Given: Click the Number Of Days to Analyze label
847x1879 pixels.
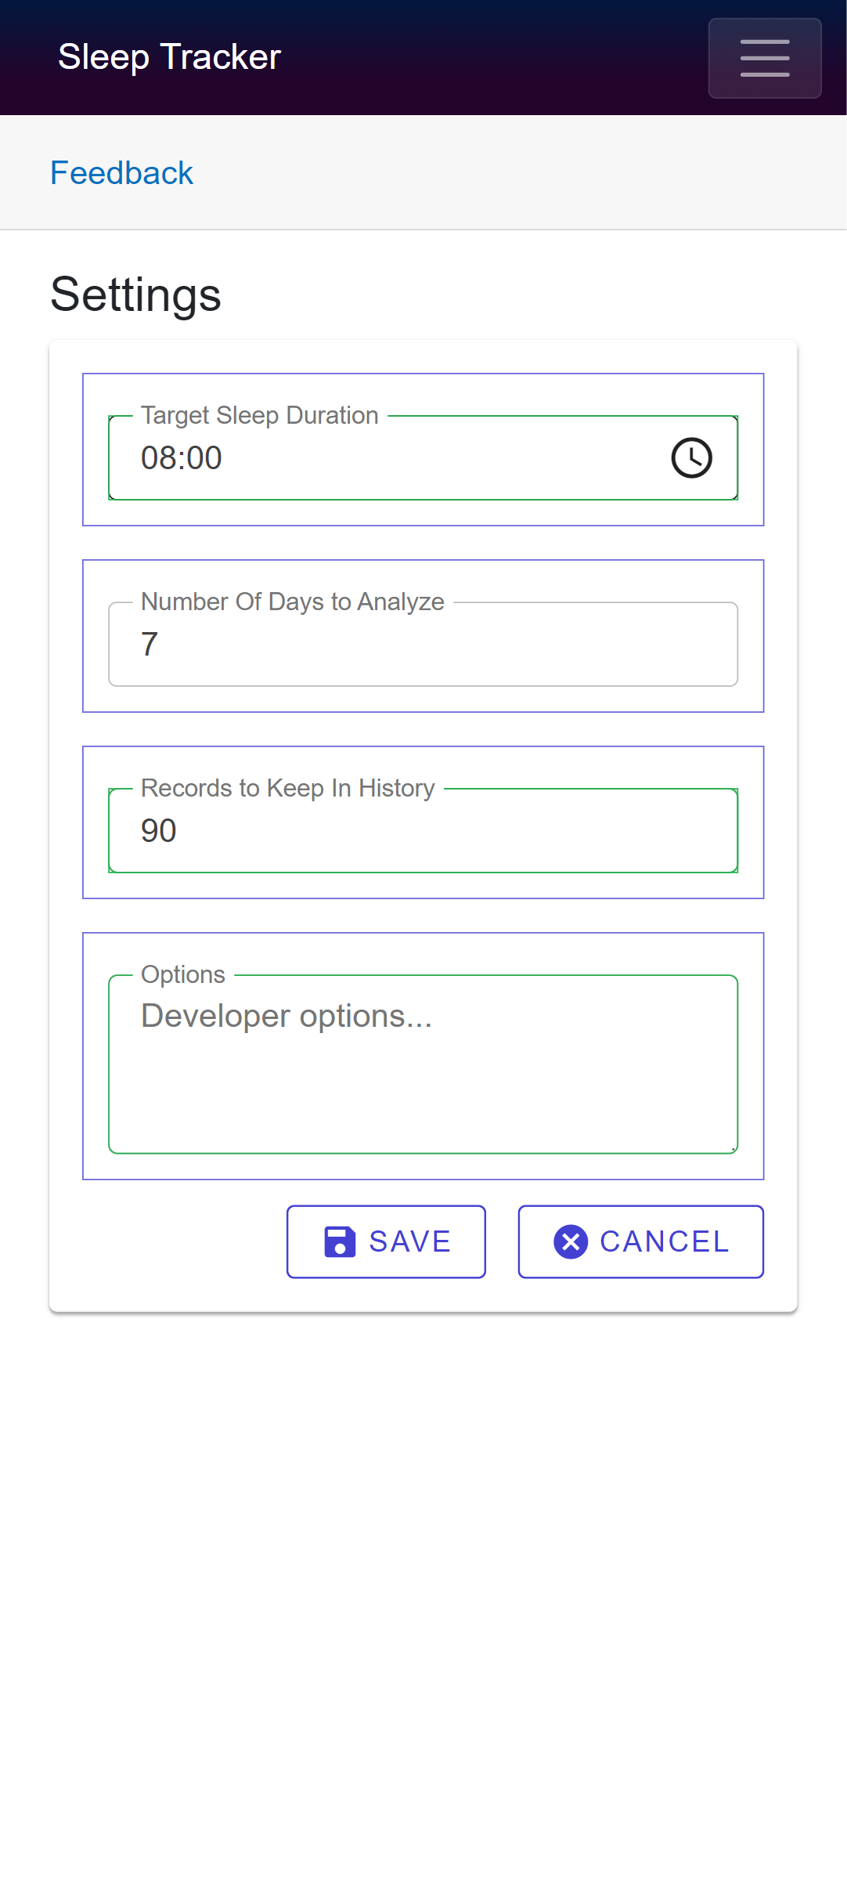Looking at the screenshot, I should [x=293, y=602].
